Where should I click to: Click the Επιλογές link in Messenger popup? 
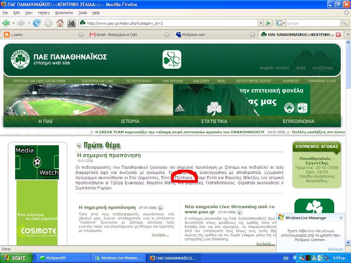click(336, 249)
